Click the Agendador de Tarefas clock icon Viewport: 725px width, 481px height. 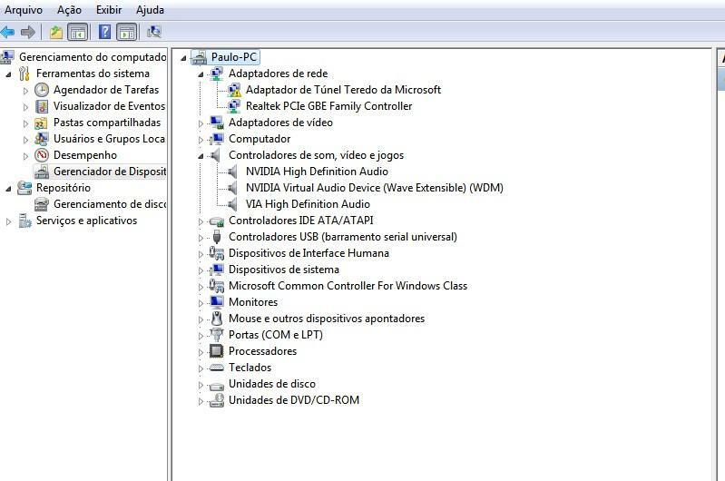pyautogui.click(x=42, y=90)
